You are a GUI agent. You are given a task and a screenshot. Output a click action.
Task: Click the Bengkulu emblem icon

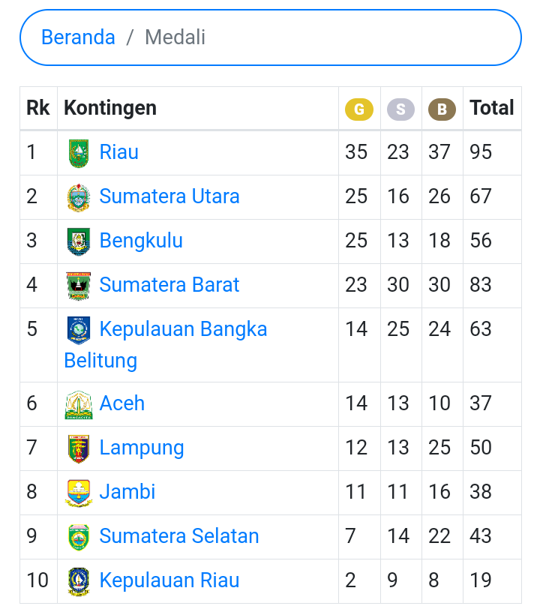(79, 241)
